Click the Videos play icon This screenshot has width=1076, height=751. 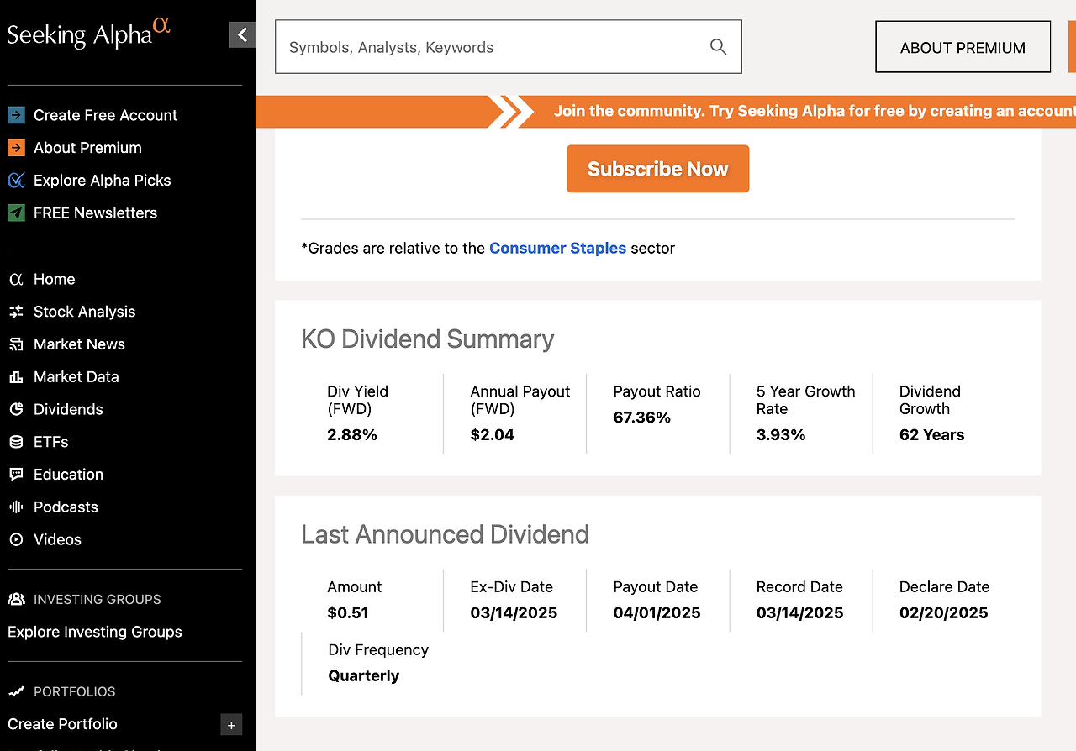(x=16, y=539)
